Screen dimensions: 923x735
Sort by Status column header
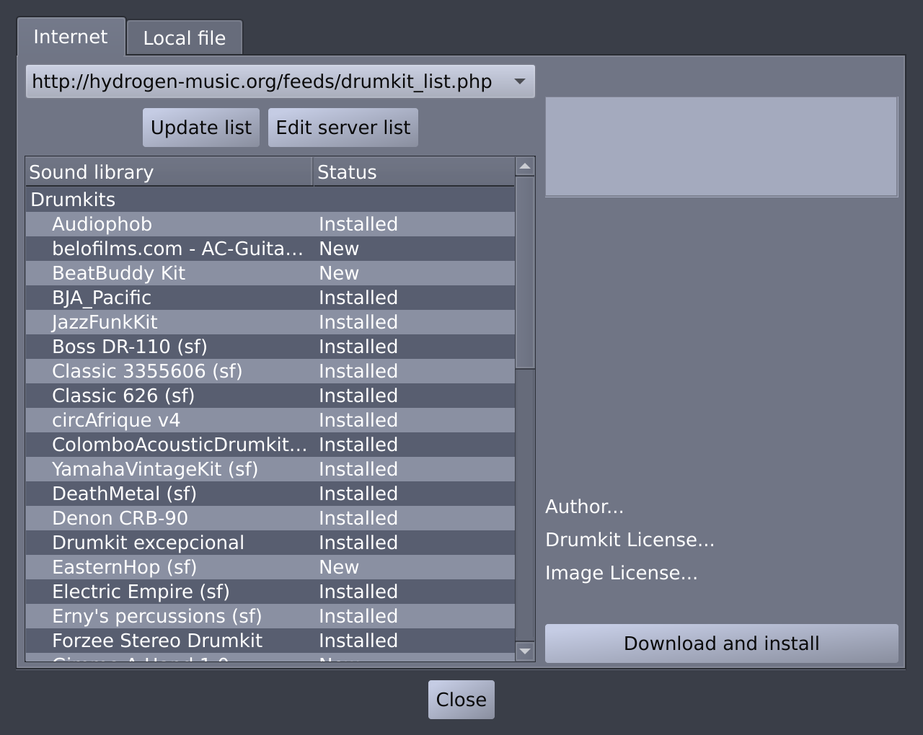[x=413, y=172]
